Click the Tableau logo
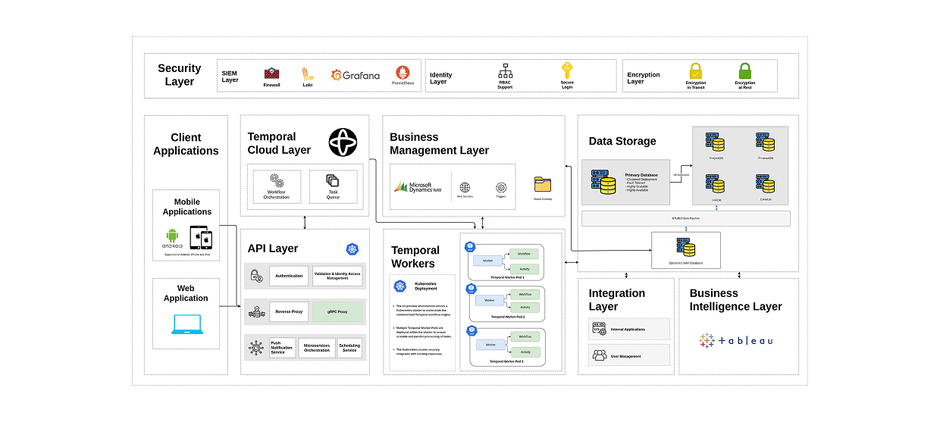Screen dimensions: 940x422 pyautogui.click(x=737, y=341)
